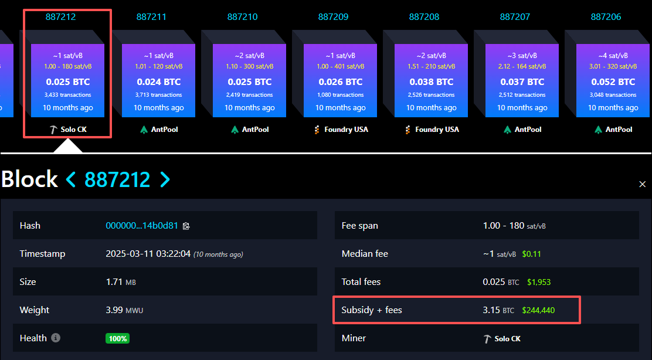
Task: Go to previous block with left chevron
Action: tap(71, 179)
